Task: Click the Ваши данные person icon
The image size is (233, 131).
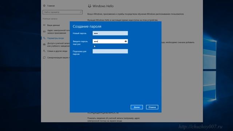Action: (x=44, y=25)
